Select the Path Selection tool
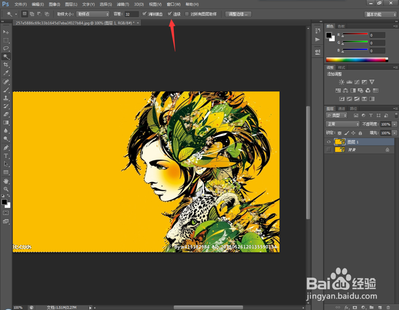399x310 pixels. pos(6,164)
